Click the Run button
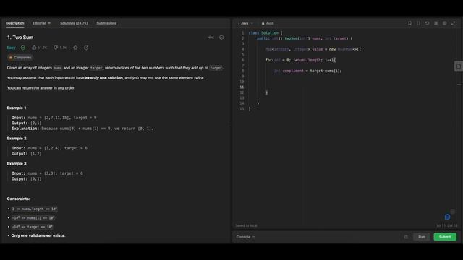 click(x=422, y=237)
